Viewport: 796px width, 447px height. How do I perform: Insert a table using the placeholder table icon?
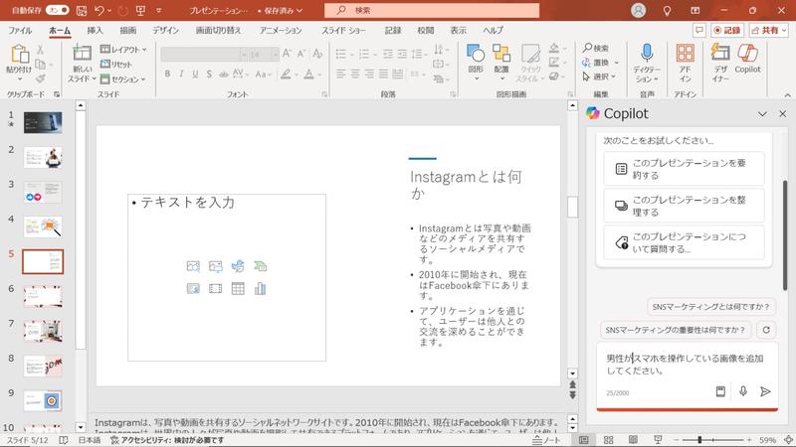pos(238,289)
